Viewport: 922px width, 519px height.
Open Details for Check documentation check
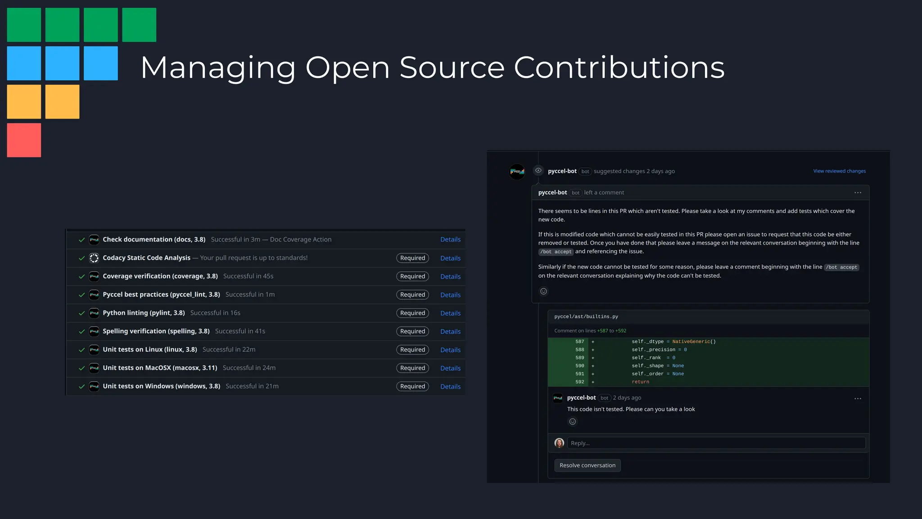(x=450, y=240)
